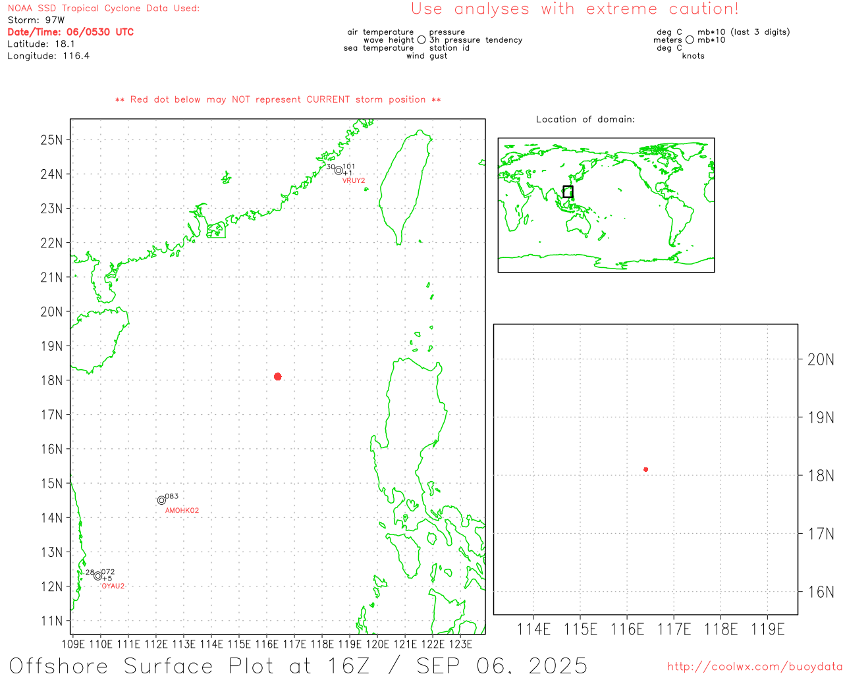Viewport: 843px width, 674px height.
Task: Click the Date/Time: 06/0530 UTC text
Action: pyautogui.click(x=70, y=32)
